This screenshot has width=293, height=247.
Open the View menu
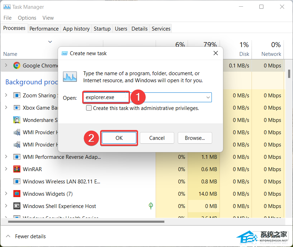[x=48, y=18]
